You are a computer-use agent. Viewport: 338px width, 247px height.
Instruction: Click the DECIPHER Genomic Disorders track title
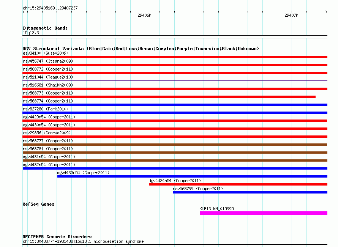(57, 237)
